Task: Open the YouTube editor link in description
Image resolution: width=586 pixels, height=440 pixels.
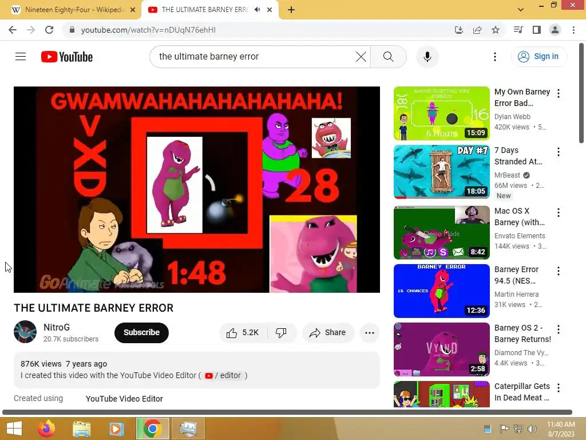Action: coord(224,375)
